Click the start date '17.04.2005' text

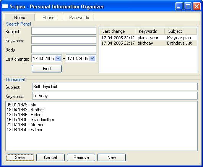tap(43, 58)
